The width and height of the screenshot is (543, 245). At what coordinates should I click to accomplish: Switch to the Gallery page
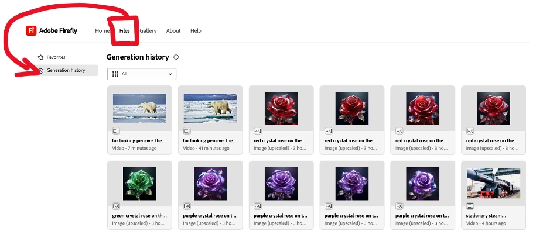(148, 31)
